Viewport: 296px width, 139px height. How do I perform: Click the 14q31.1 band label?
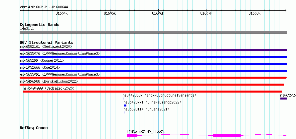[27, 29]
